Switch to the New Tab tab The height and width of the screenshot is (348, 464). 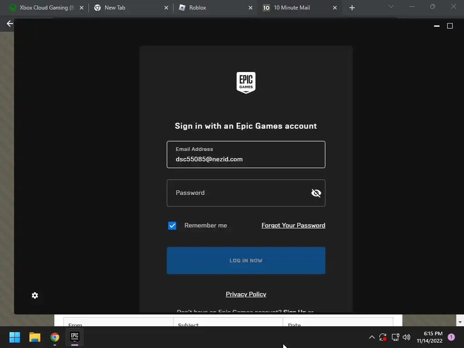(130, 8)
